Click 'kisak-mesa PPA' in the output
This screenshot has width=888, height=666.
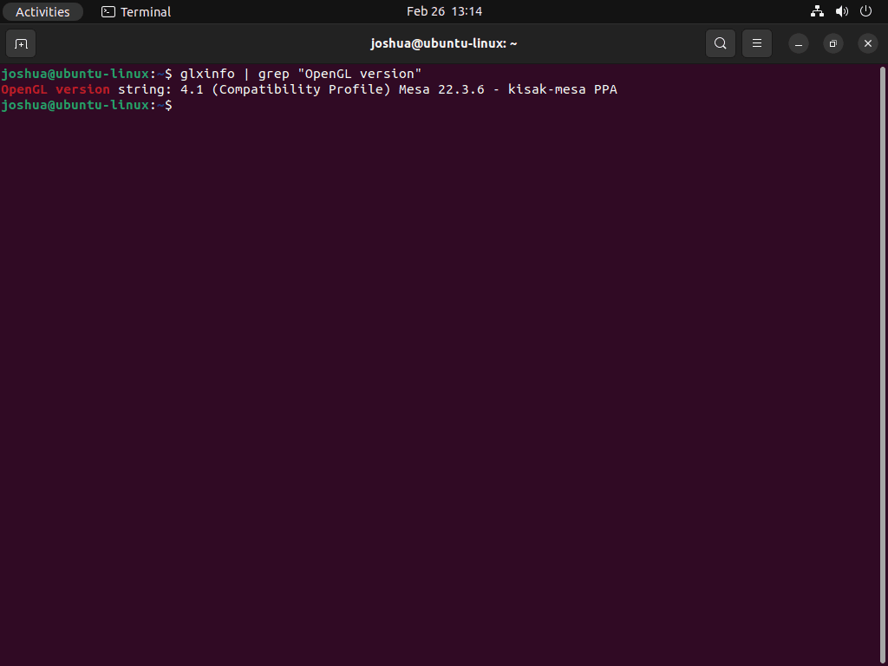tap(562, 89)
